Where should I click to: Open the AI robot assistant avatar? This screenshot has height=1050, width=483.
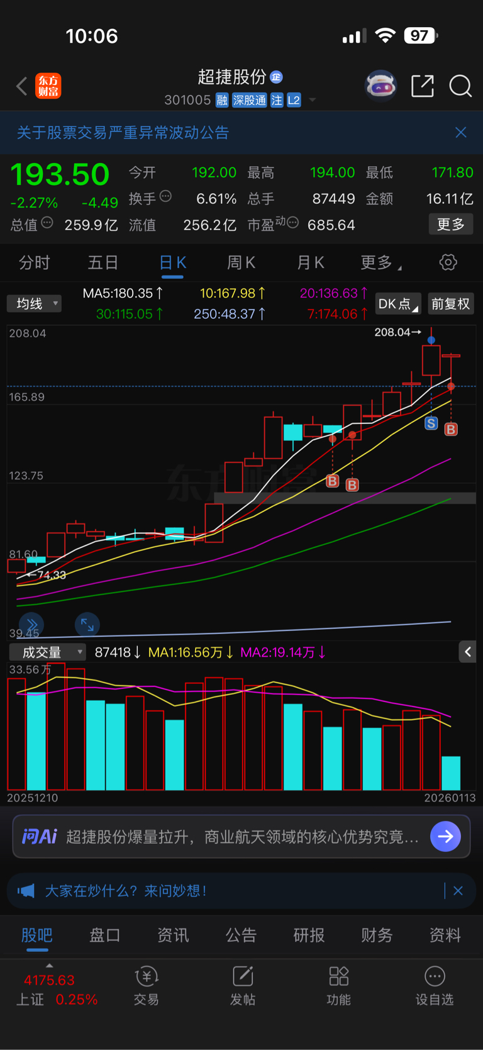[381, 86]
